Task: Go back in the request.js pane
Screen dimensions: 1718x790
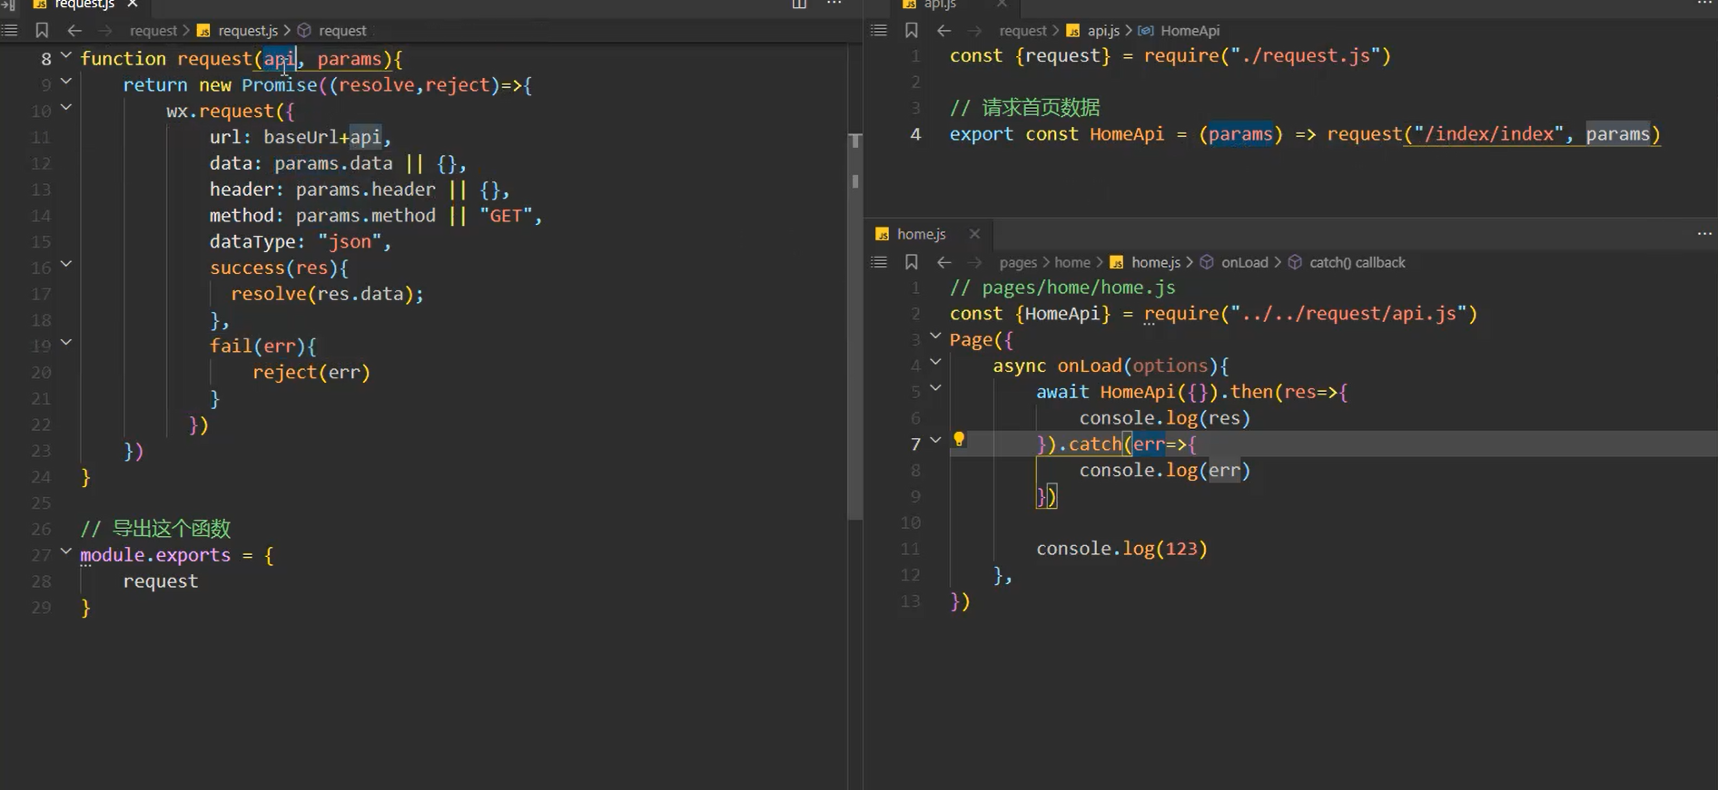Action: (x=74, y=30)
